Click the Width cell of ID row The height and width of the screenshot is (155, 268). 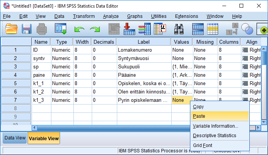click(x=83, y=50)
